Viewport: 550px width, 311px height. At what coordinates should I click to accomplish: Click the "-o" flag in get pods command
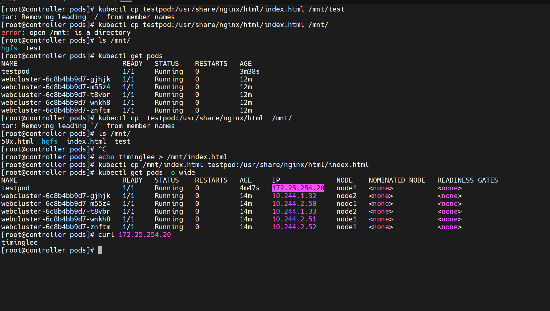pos(171,173)
